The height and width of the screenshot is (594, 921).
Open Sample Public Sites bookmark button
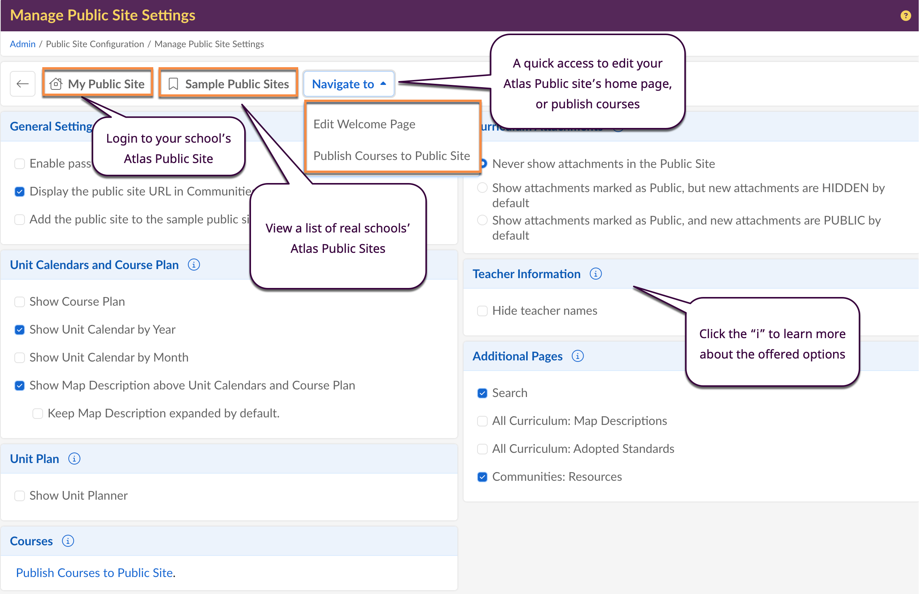229,84
